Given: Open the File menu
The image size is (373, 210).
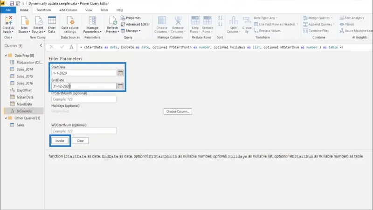Looking at the screenshot, I should coord(8,10).
